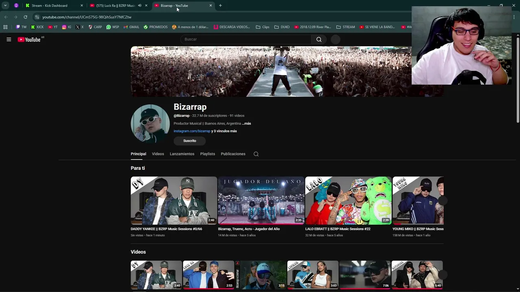520x292 pixels.
Task: Open the 'A menos de 1 dólar' bookmark
Action: tap(190, 27)
